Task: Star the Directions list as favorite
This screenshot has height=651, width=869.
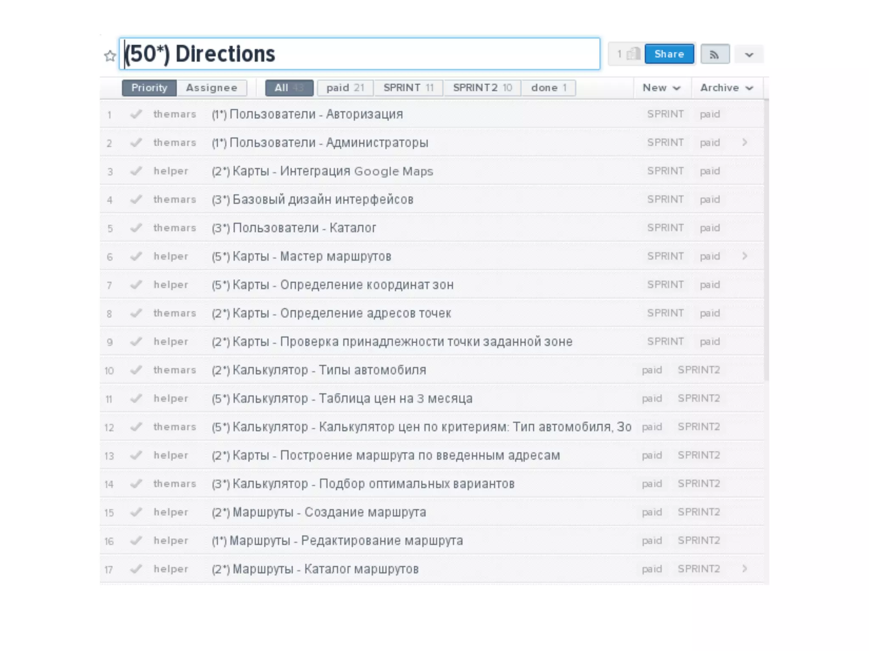Action: point(110,56)
